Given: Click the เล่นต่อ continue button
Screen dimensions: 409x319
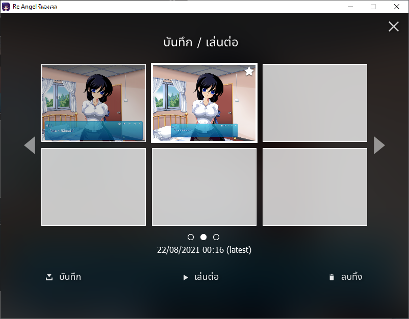Looking at the screenshot, I should (x=201, y=277).
